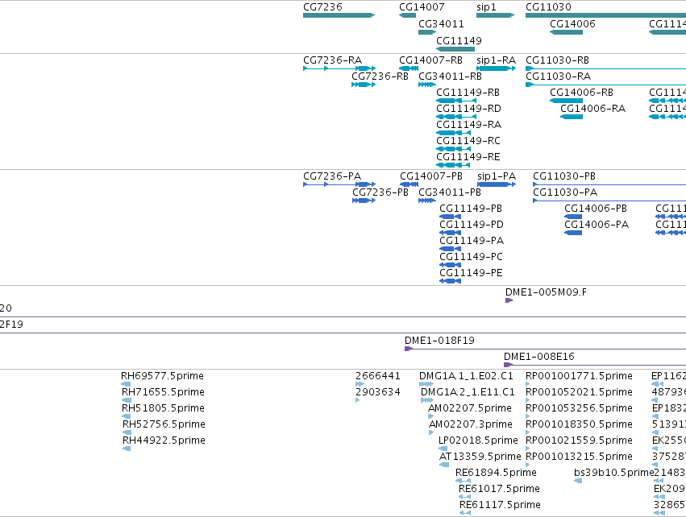The height and width of the screenshot is (517, 686).
Task: Click protein CG7236-PA
Action: pos(339,184)
